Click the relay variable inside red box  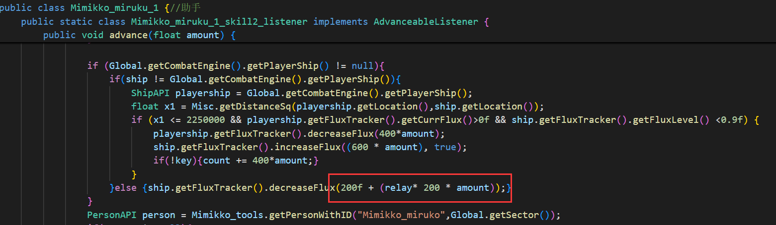click(x=398, y=188)
